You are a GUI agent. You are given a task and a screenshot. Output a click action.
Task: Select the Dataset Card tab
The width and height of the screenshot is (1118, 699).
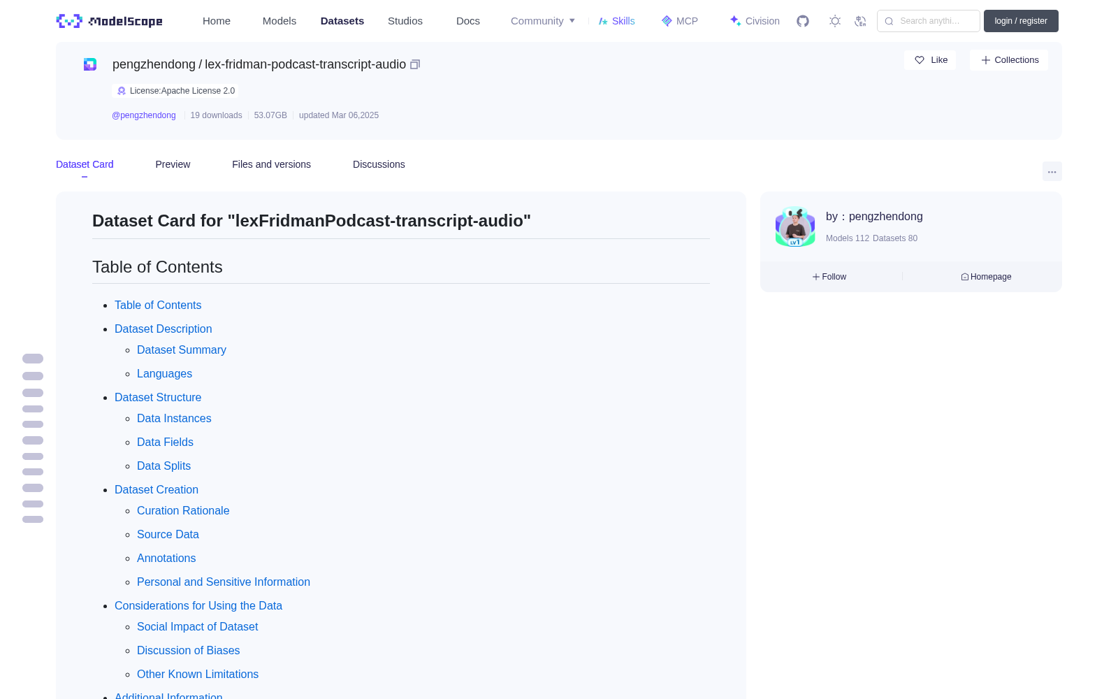coord(85,164)
